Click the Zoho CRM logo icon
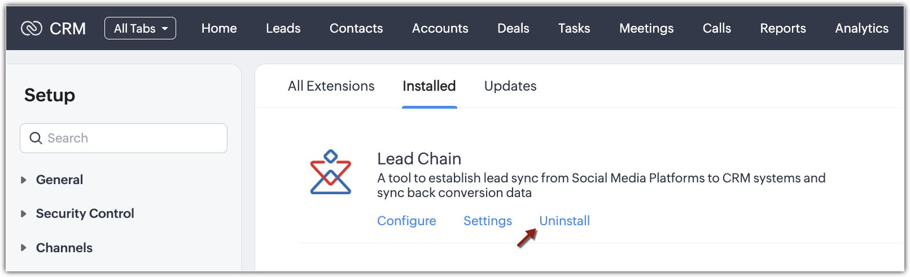This screenshot has width=910, height=277. click(x=32, y=28)
